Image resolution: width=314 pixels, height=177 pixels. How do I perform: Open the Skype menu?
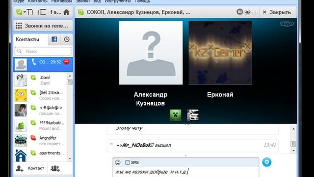(19, 1)
